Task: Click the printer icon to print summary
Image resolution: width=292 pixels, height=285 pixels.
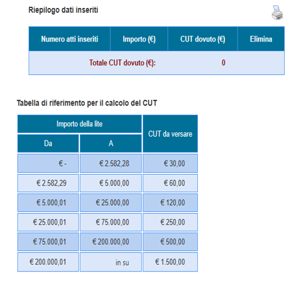Action: click(x=277, y=13)
